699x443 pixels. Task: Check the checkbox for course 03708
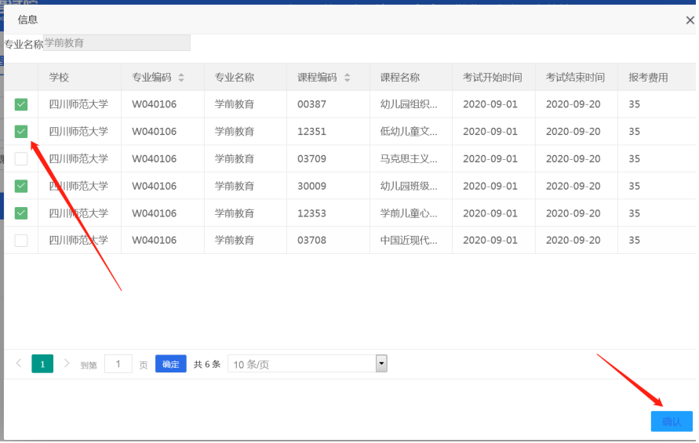pos(21,240)
